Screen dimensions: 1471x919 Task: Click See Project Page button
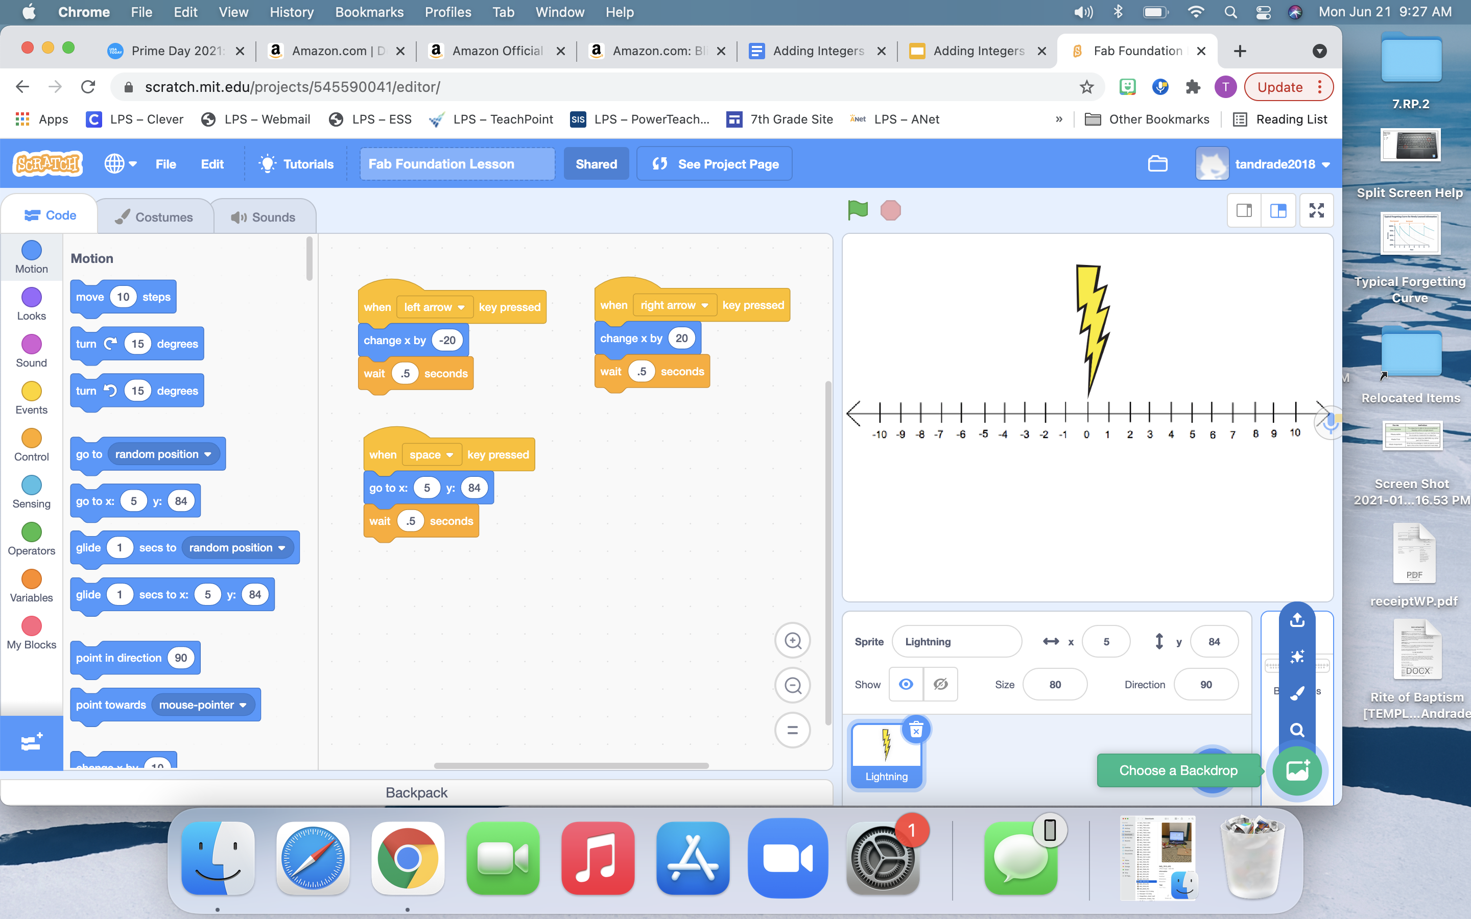click(x=715, y=164)
